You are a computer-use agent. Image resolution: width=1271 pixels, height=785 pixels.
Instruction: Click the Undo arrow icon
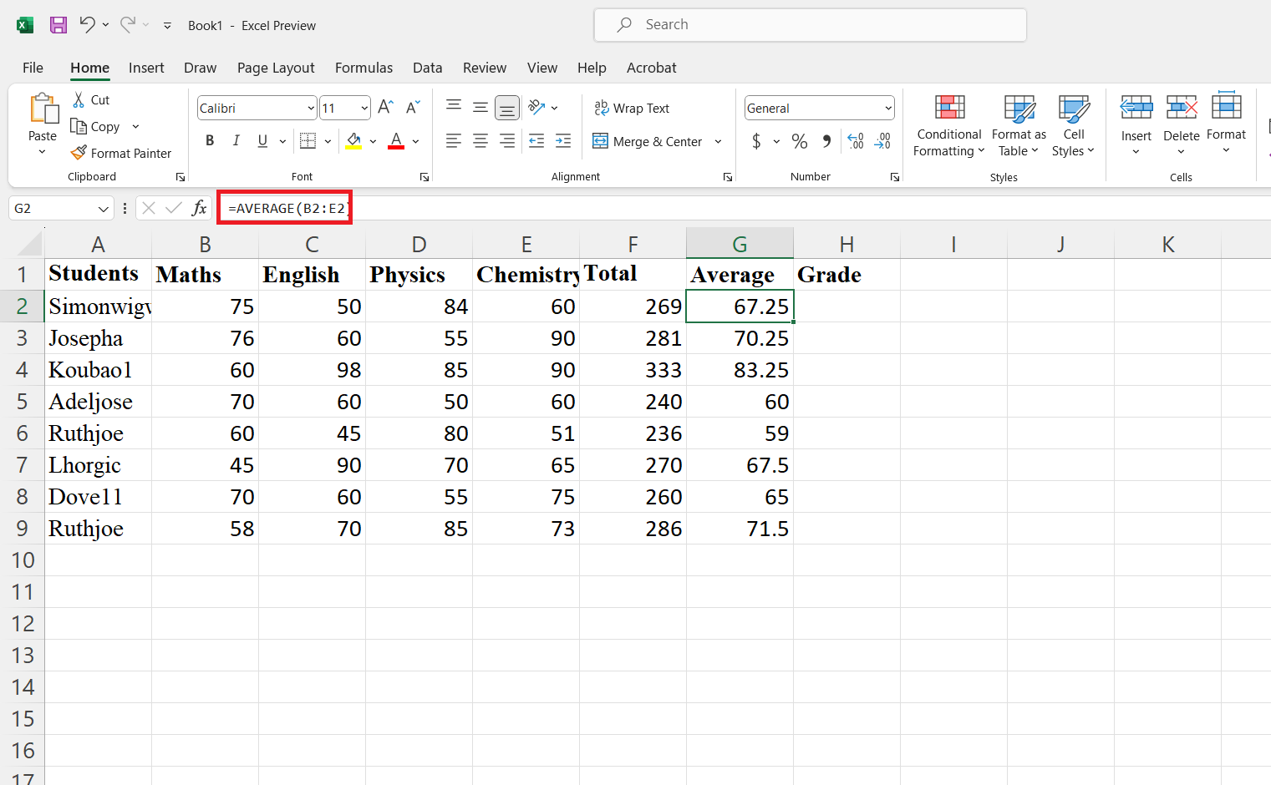(87, 25)
